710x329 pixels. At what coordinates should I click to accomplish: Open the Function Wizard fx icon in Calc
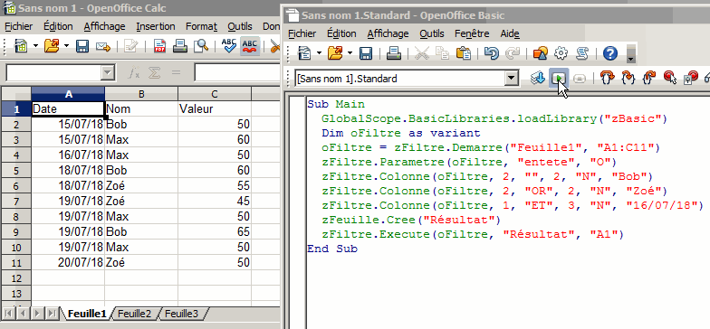tap(133, 72)
